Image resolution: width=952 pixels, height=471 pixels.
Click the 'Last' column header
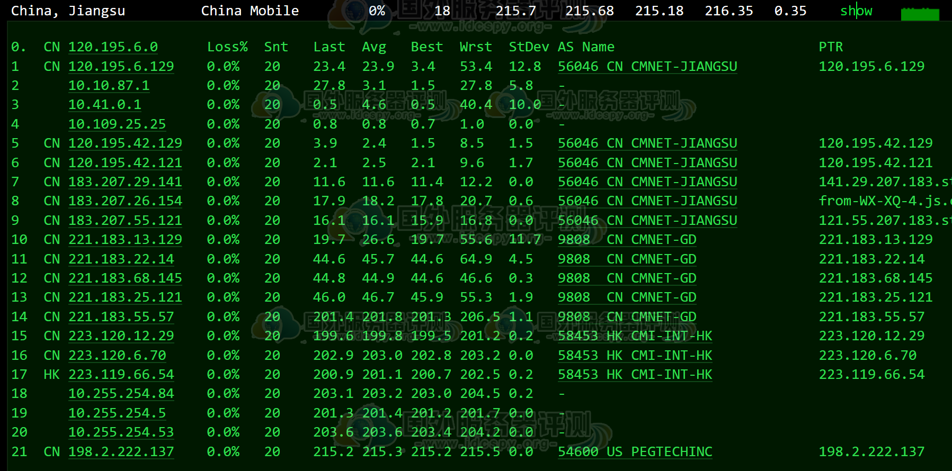click(x=329, y=47)
